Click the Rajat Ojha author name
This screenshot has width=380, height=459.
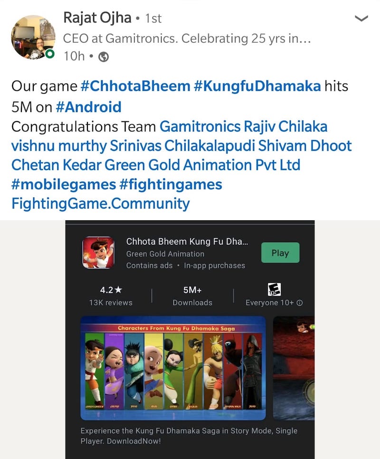(x=97, y=18)
